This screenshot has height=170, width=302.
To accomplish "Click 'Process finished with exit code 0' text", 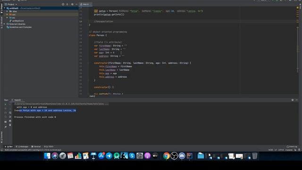I will [x=35, y=117].
